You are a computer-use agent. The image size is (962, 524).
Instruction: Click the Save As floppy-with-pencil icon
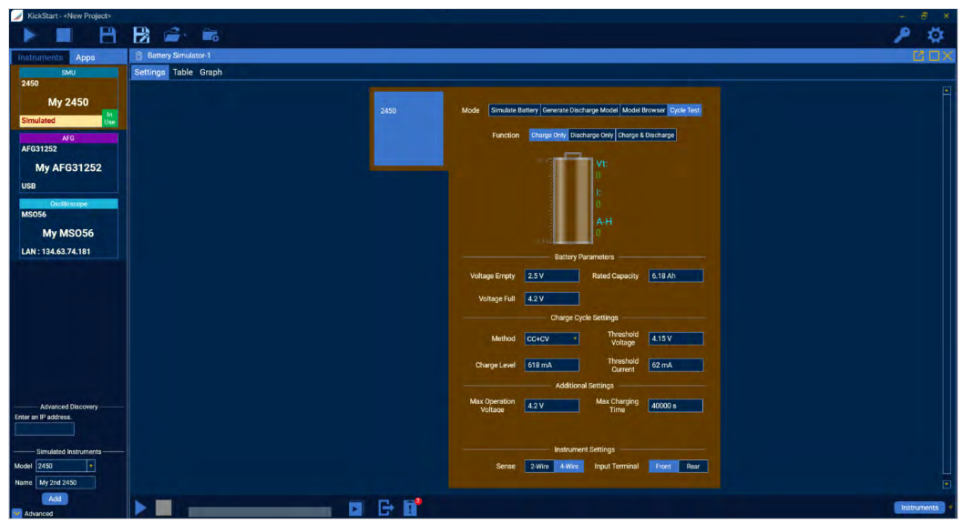pyautogui.click(x=141, y=35)
